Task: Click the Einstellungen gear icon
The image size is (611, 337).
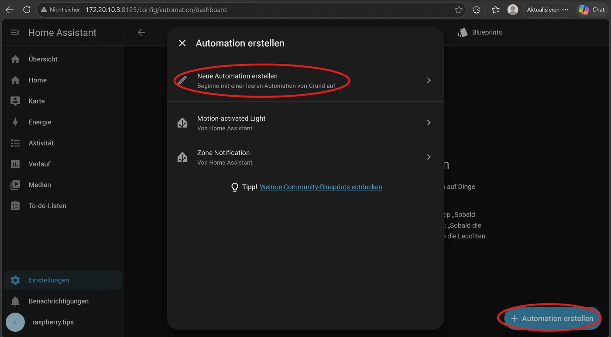Action: point(15,280)
